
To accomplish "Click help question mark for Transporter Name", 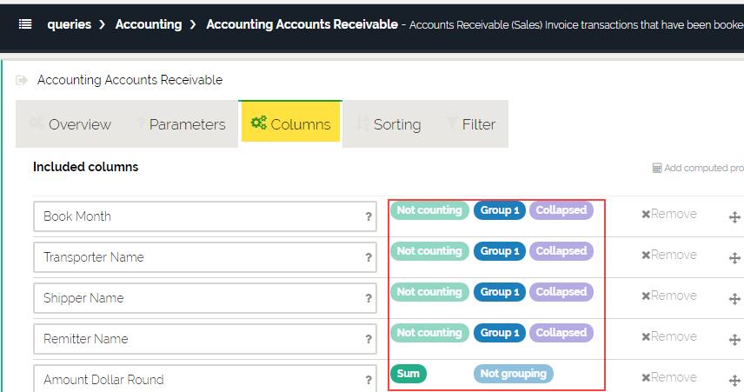I will (369, 257).
